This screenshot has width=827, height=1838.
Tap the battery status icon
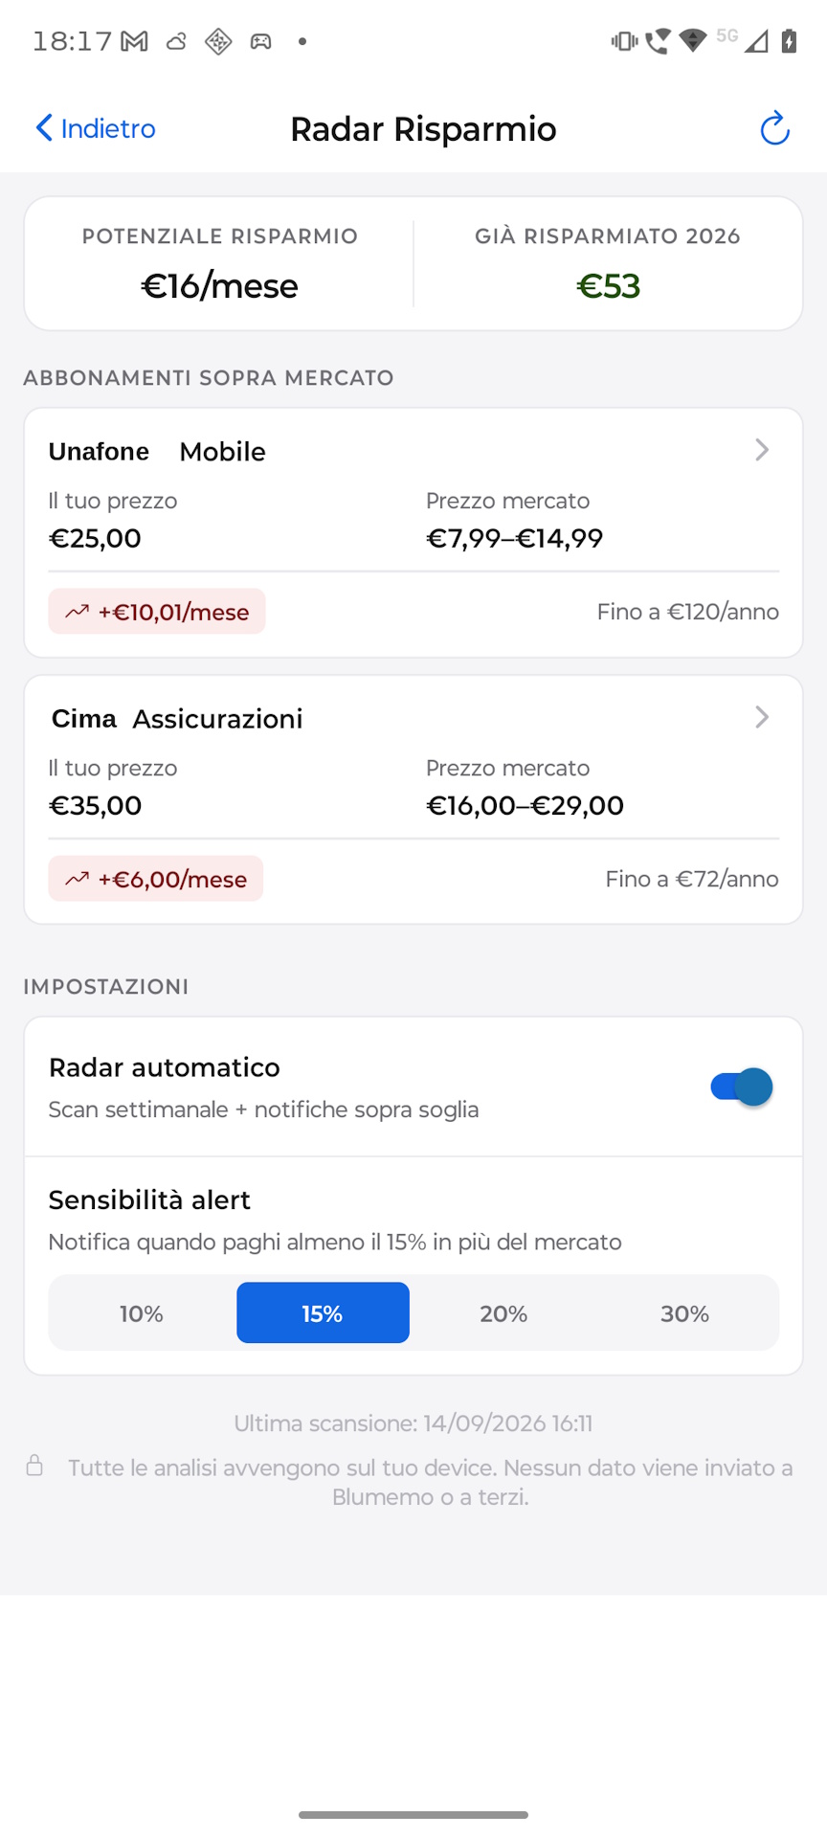coord(789,41)
